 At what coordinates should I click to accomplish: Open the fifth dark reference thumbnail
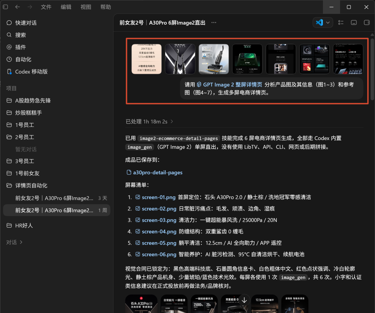pyautogui.click(x=281, y=59)
